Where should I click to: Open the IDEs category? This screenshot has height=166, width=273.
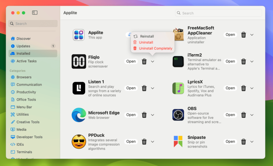33,144
